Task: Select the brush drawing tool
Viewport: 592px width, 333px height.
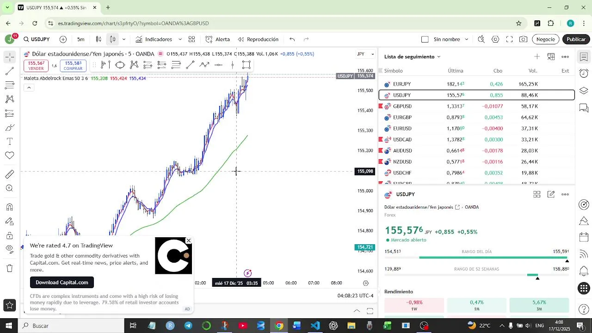Action: coord(9,127)
